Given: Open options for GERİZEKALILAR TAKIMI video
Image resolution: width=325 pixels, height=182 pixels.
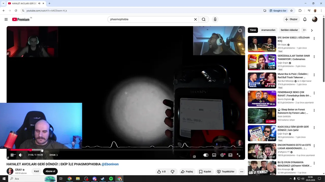Looking at the screenshot, I should [x=314, y=57].
